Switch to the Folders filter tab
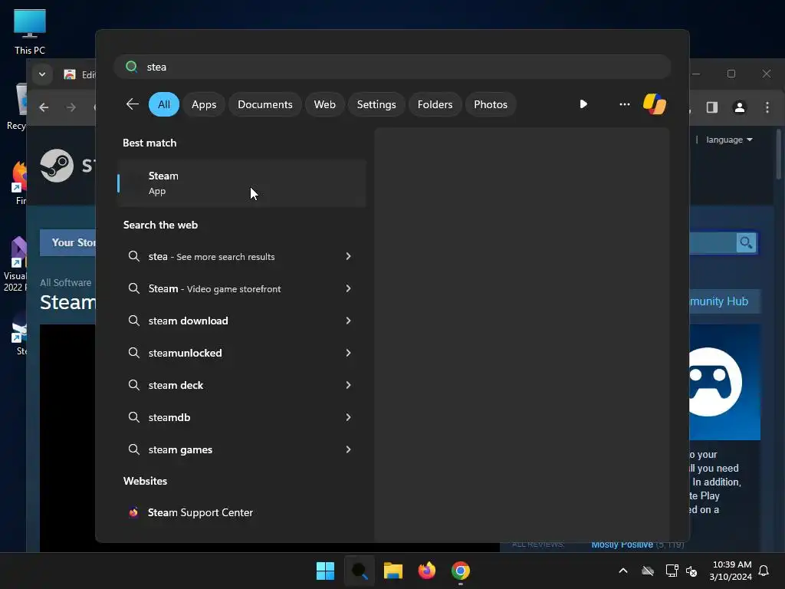 [435, 104]
